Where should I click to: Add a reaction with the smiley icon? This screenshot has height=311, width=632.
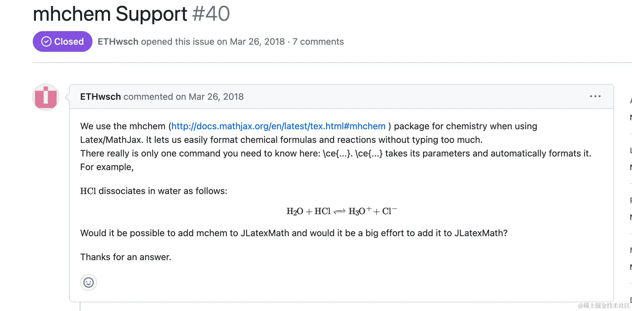point(89,282)
